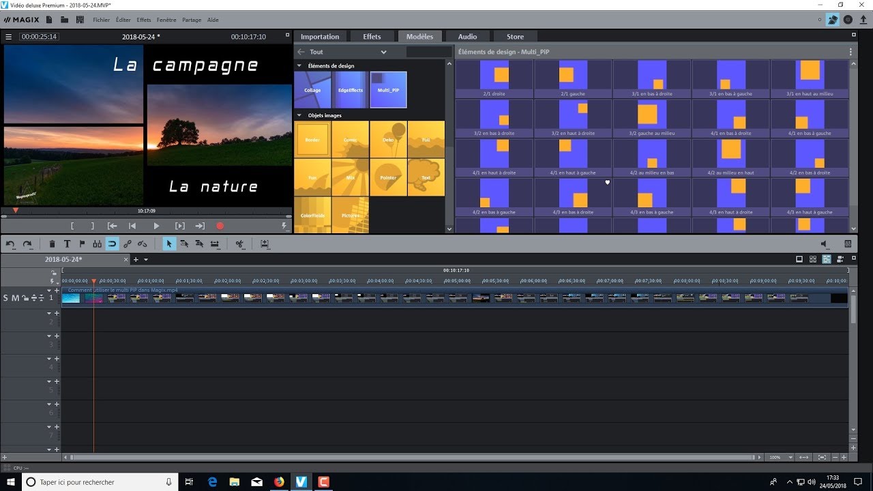The image size is (873, 491).
Task: Click the unlink objects icon
Action: point(143,243)
